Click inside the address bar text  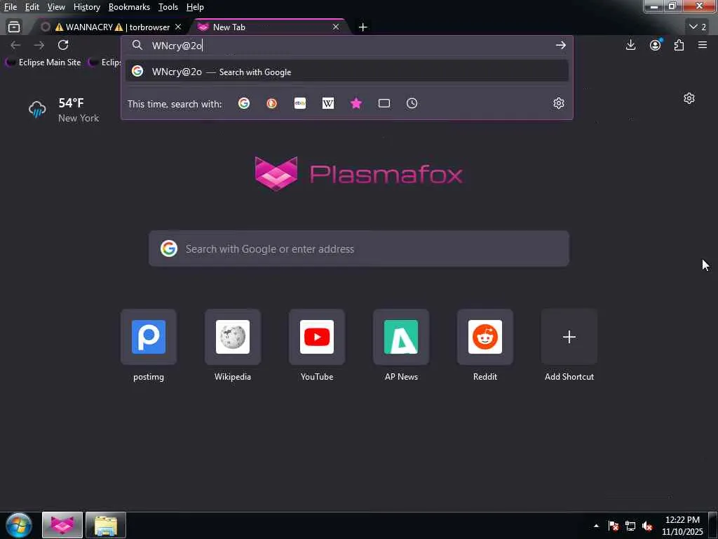point(177,46)
